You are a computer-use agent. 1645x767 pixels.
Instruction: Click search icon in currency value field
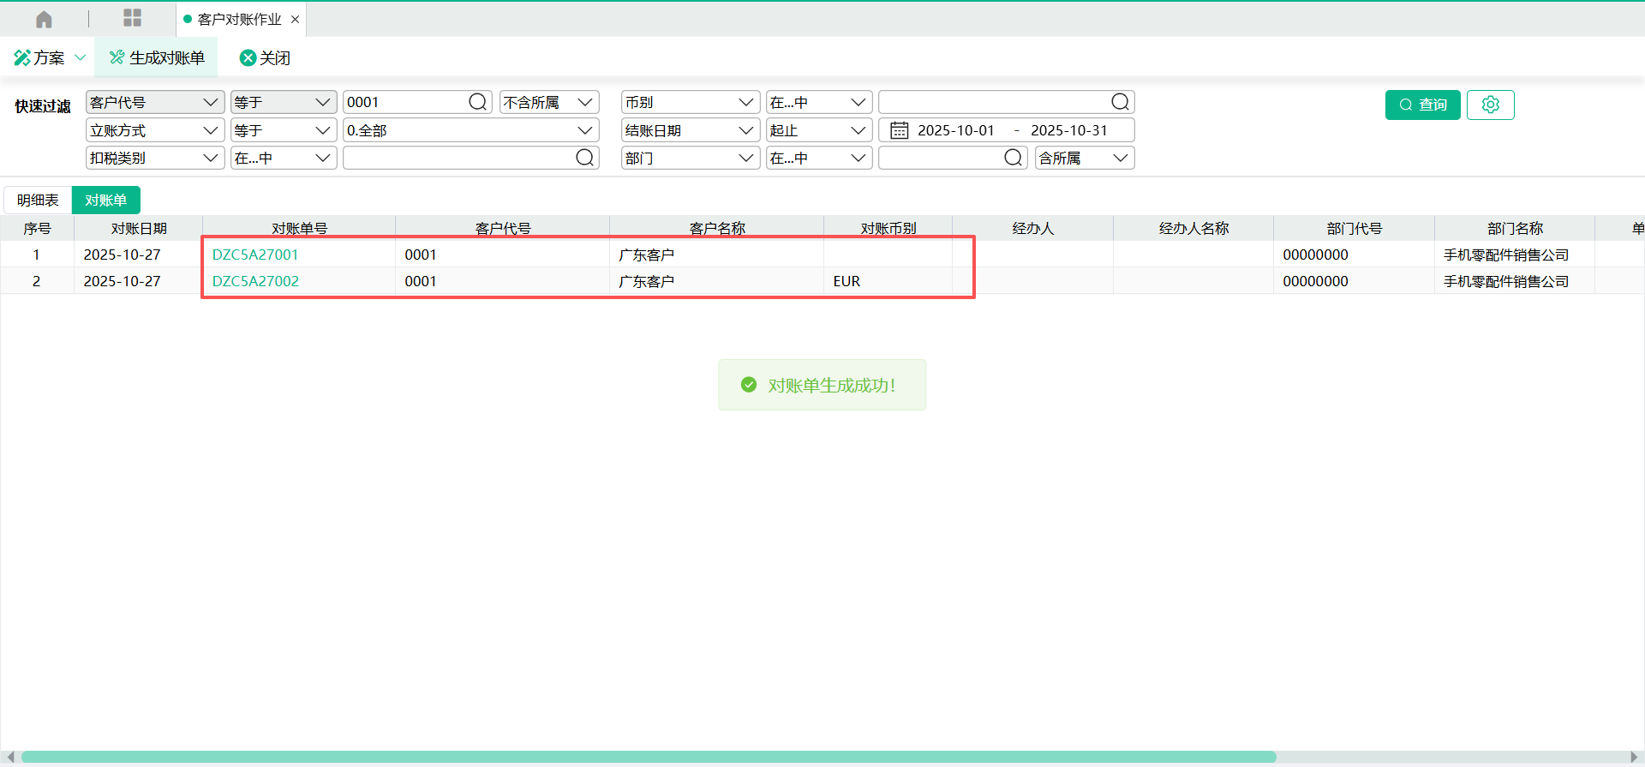(1120, 102)
